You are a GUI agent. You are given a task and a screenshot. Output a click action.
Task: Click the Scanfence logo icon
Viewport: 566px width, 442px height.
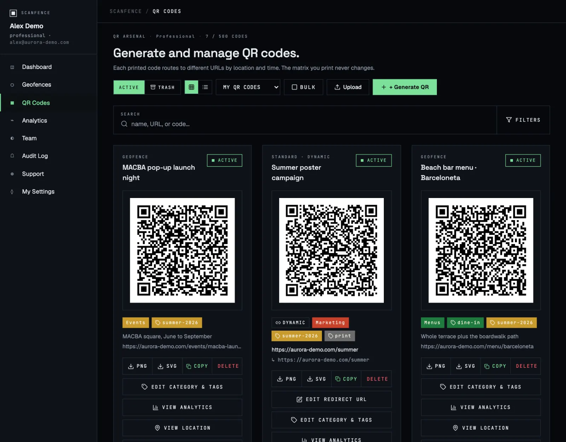click(x=13, y=13)
